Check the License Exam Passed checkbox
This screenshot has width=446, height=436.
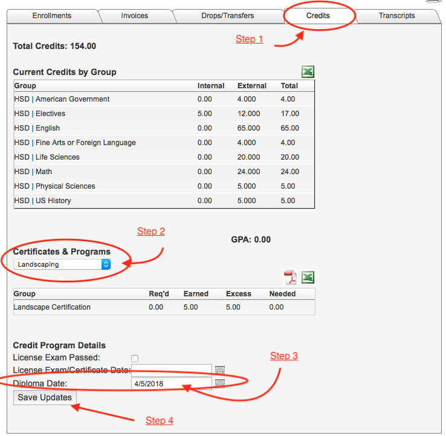pyautogui.click(x=135, y=358)
